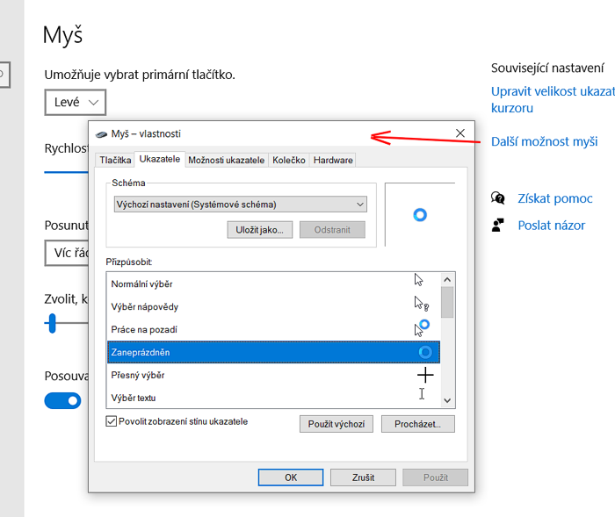
Task: Switch to the Možnosti ukazatele tab
Action: (x=226, y=161)
